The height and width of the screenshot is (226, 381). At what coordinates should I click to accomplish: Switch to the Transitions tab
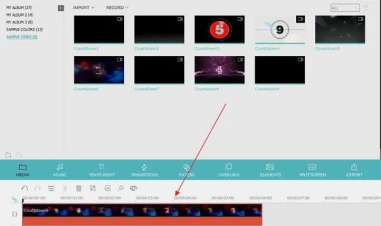144,170
